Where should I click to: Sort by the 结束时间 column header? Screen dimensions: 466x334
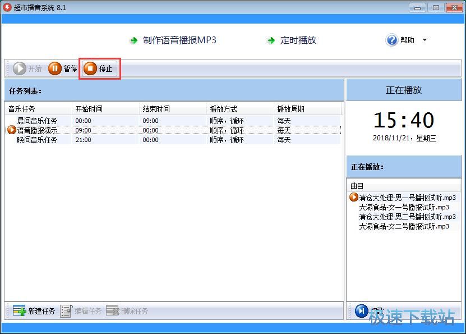coord(173,109)
